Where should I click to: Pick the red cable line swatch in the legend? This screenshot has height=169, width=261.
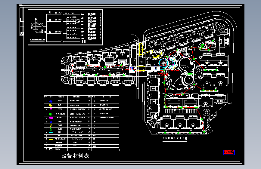[51, 136]
